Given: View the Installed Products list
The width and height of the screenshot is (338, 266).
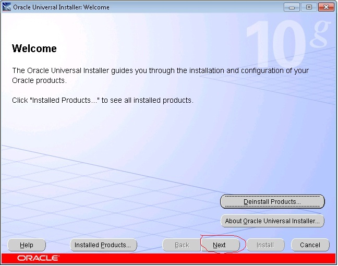Looking at the screenshot, I should (x=103, y=245).
